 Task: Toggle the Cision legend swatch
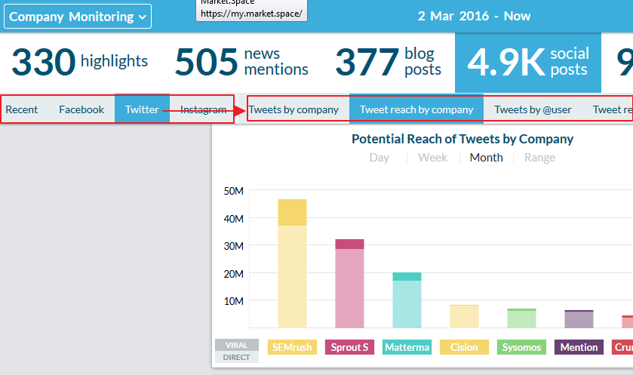click(x=464, y=347)
